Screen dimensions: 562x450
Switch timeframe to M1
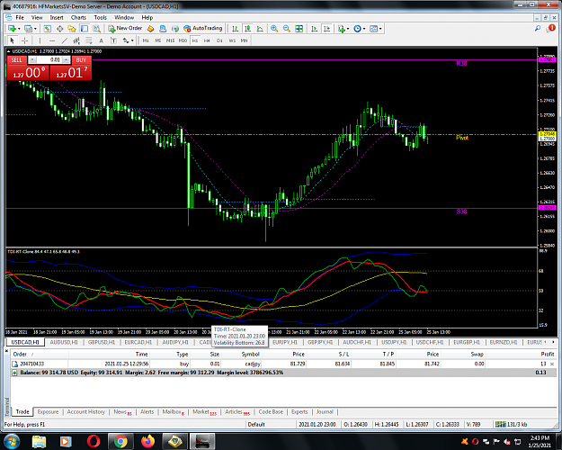146,40
